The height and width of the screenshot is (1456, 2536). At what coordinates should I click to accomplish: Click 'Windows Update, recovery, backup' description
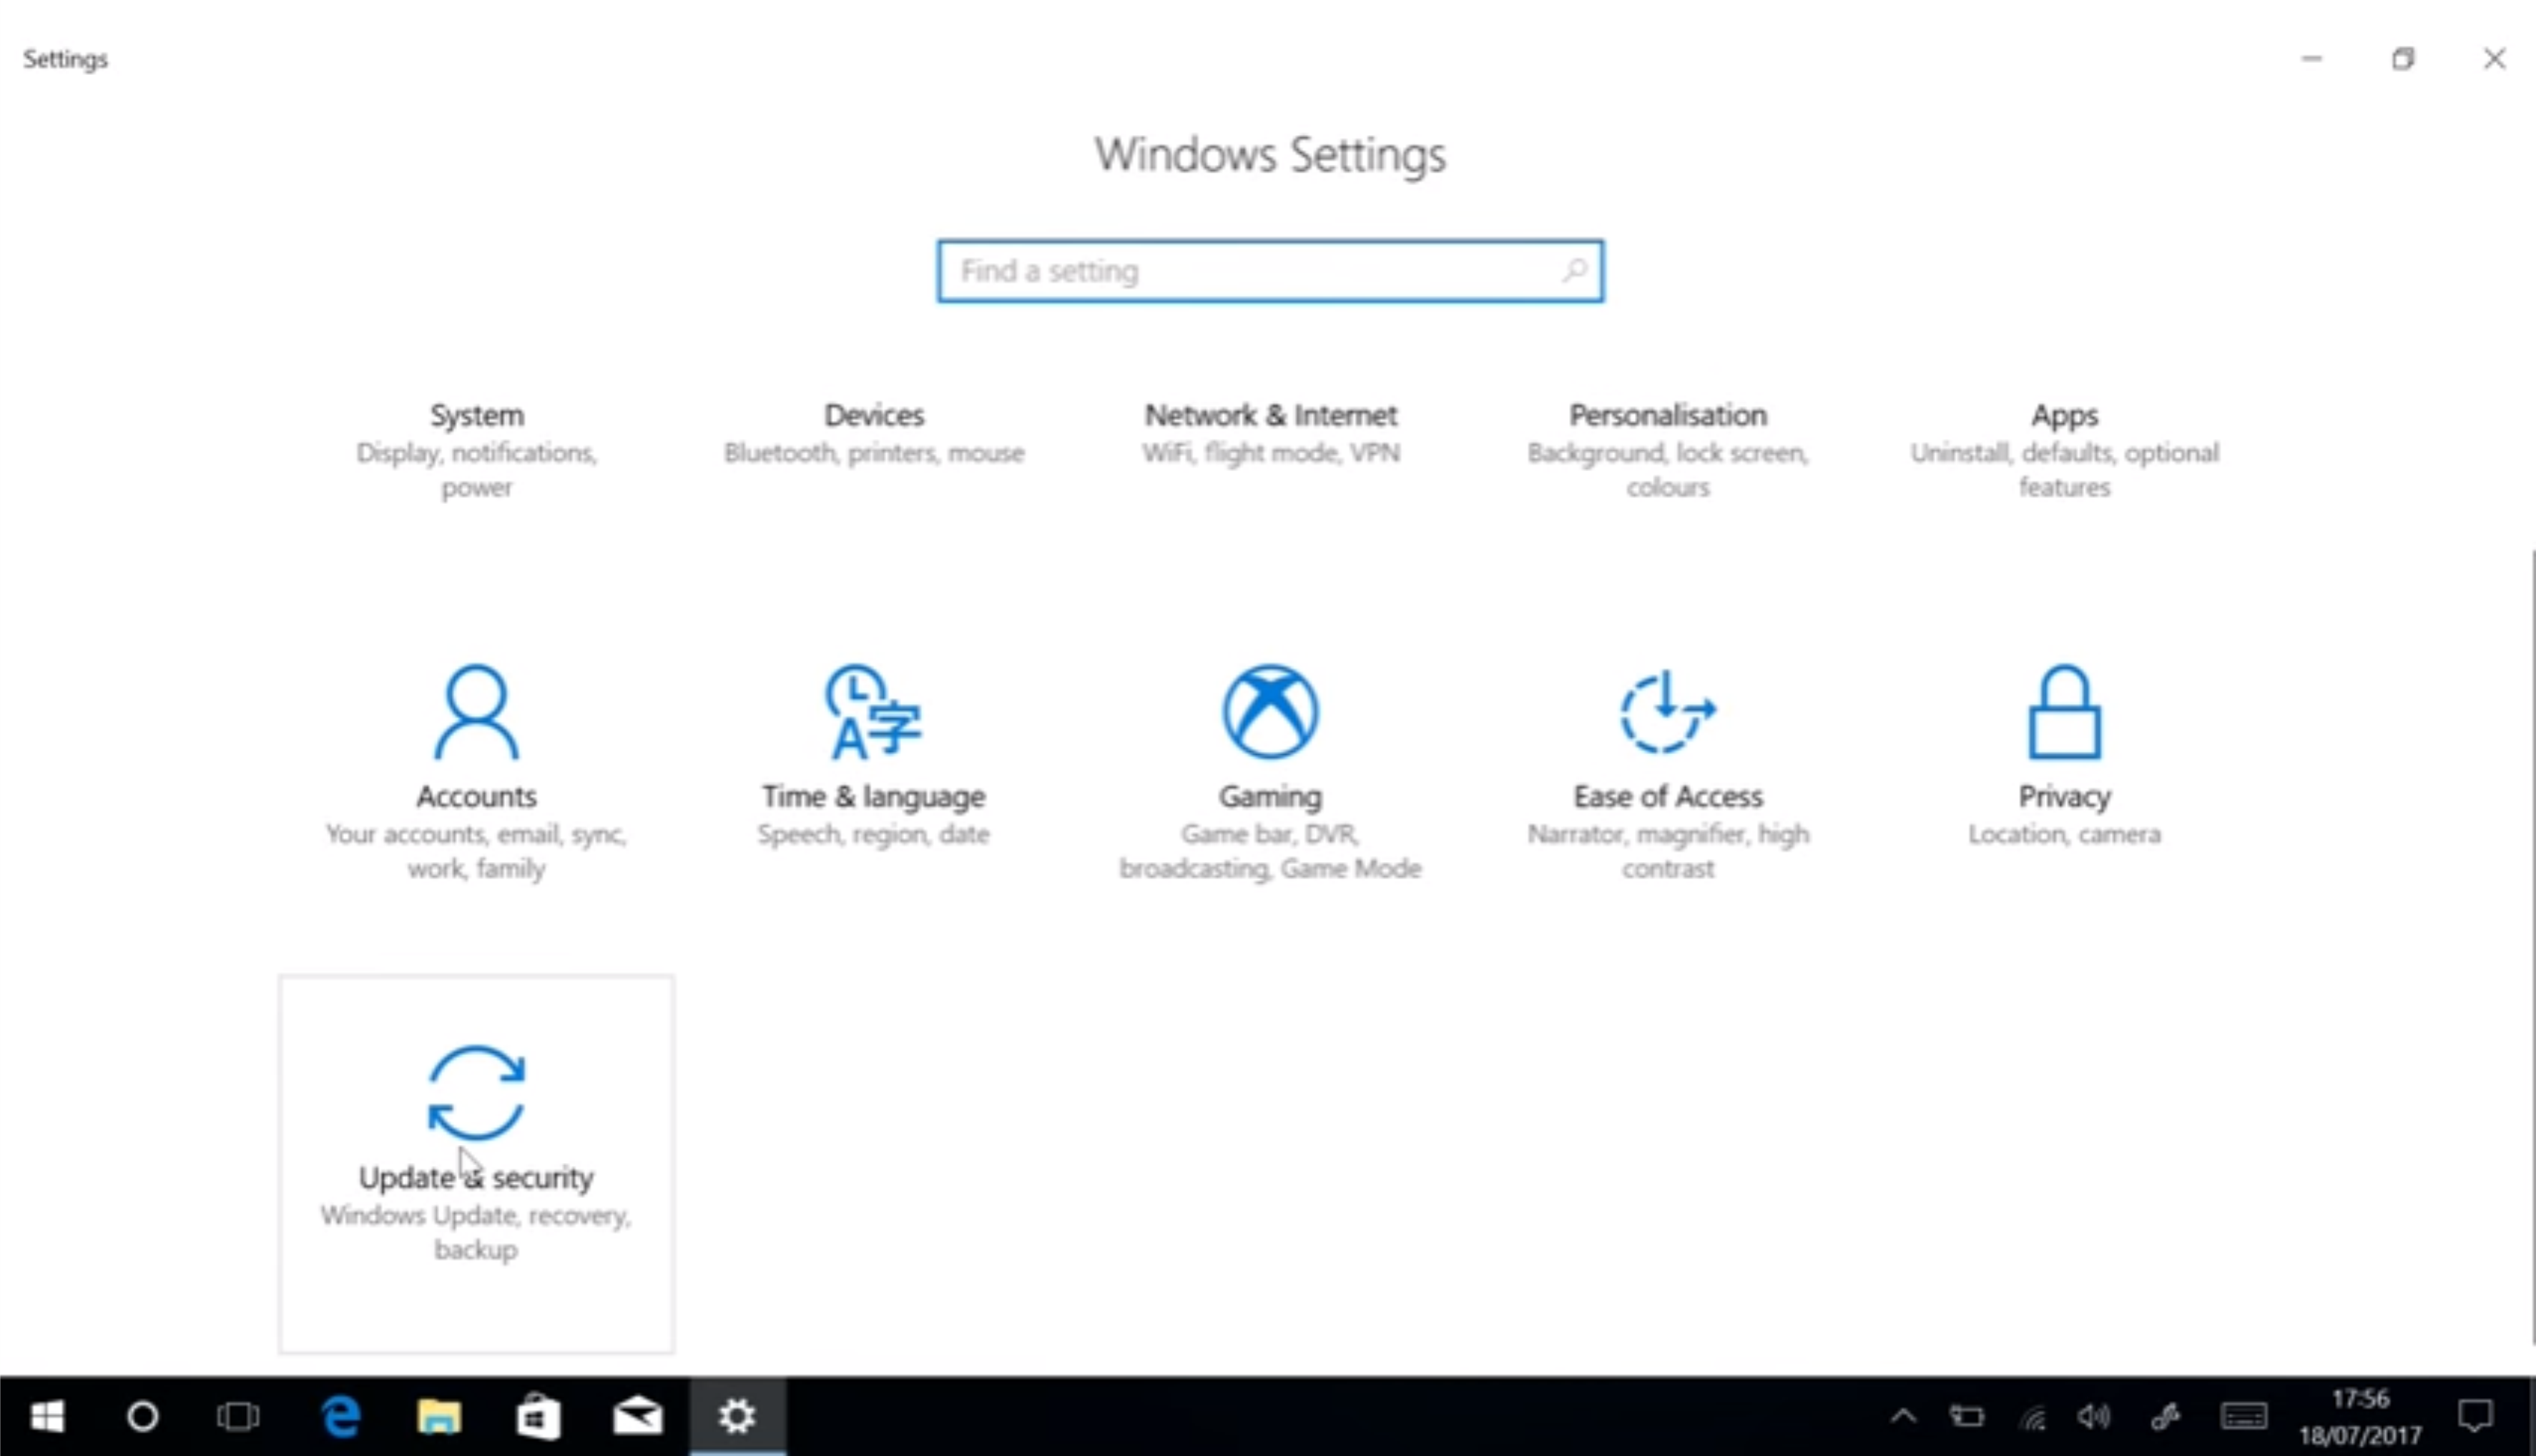(476, 1232)
